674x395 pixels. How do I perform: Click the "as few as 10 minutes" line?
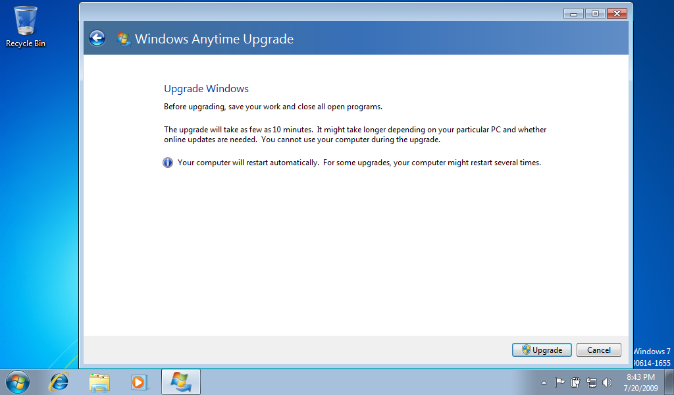pos(355,130)
